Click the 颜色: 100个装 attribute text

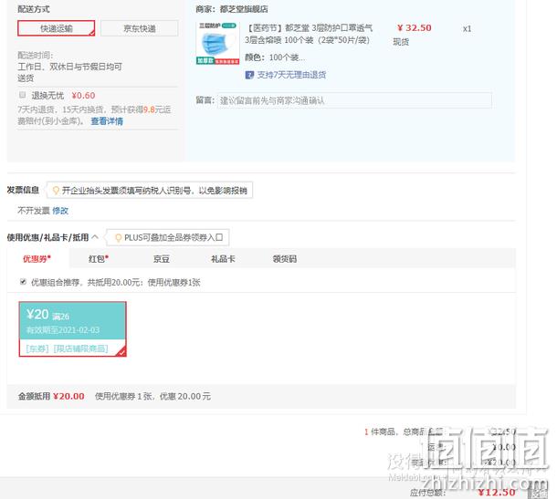click(x=275, y=57)
